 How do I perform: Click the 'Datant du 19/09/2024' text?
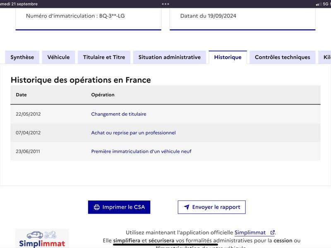point(208,16)
